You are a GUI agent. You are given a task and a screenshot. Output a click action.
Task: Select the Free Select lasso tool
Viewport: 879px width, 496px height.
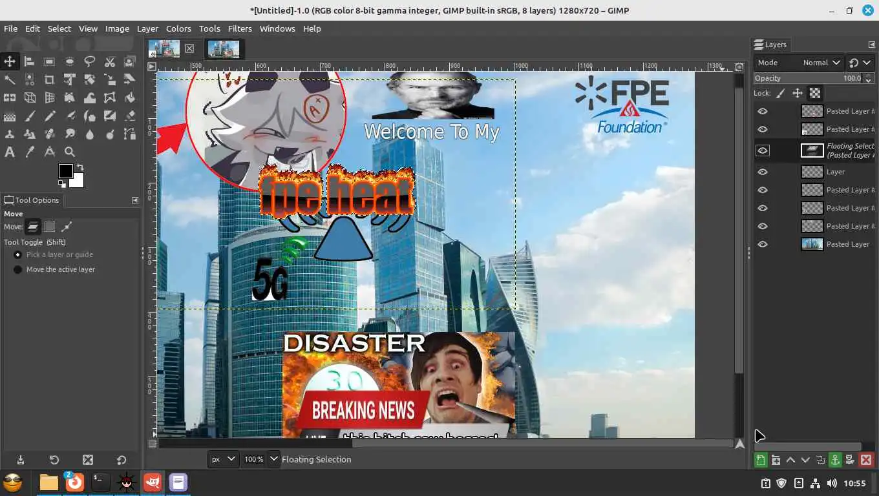(89, 61)
